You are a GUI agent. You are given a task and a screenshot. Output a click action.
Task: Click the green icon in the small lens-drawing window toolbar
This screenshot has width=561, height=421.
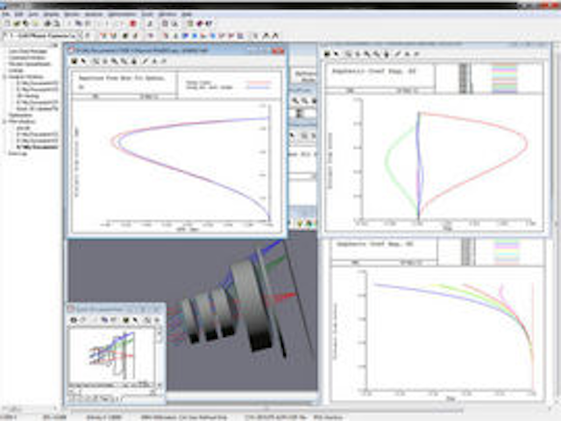(125, 320)
